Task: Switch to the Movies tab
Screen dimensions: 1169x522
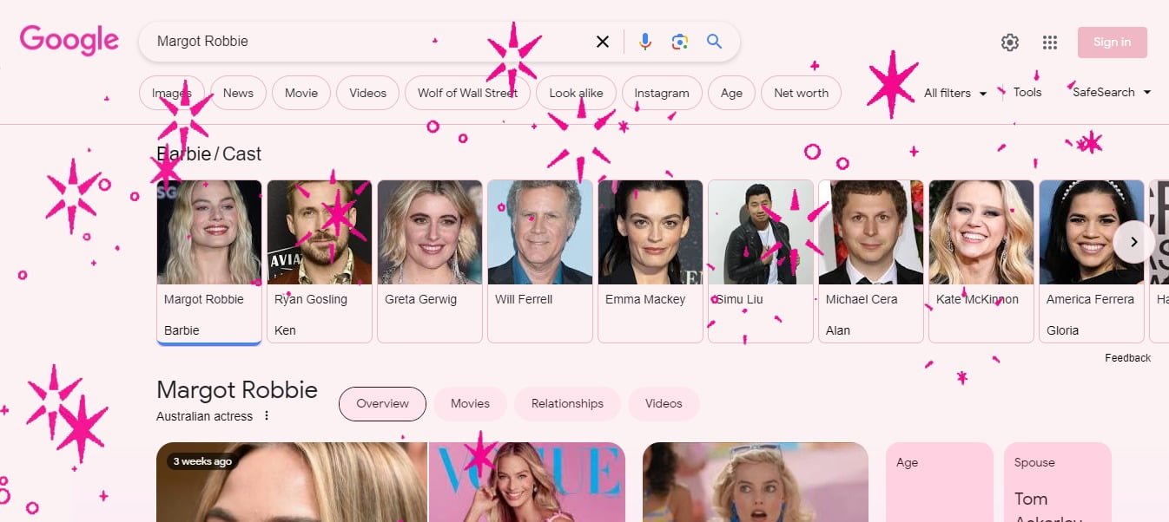Action: 470,404
